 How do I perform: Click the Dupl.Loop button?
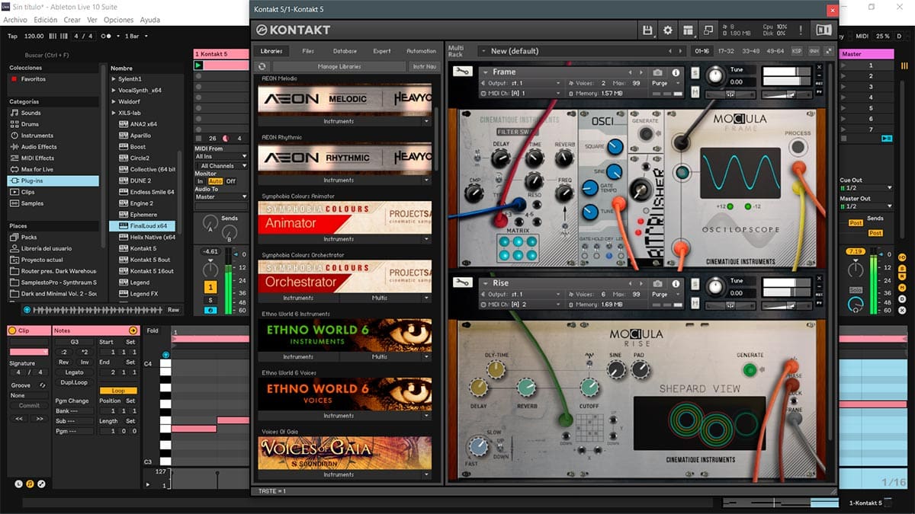click(75, 382)
